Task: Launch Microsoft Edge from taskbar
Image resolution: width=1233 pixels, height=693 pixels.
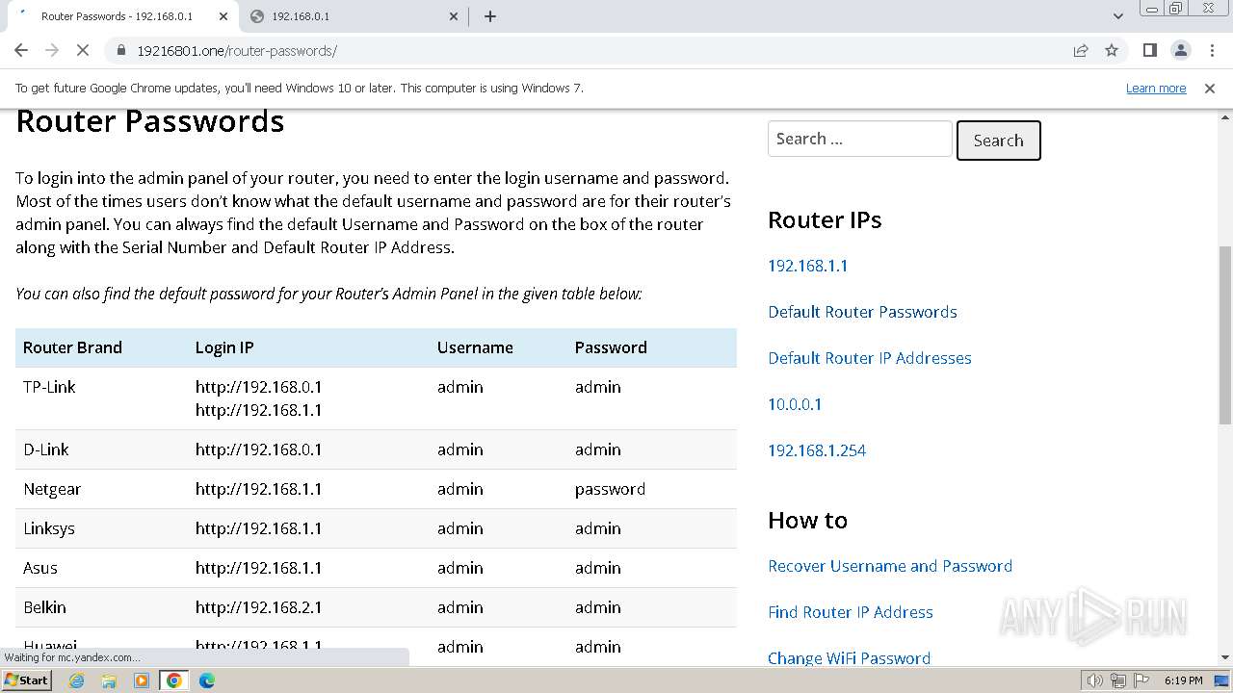Action: [x=207, y=680]
